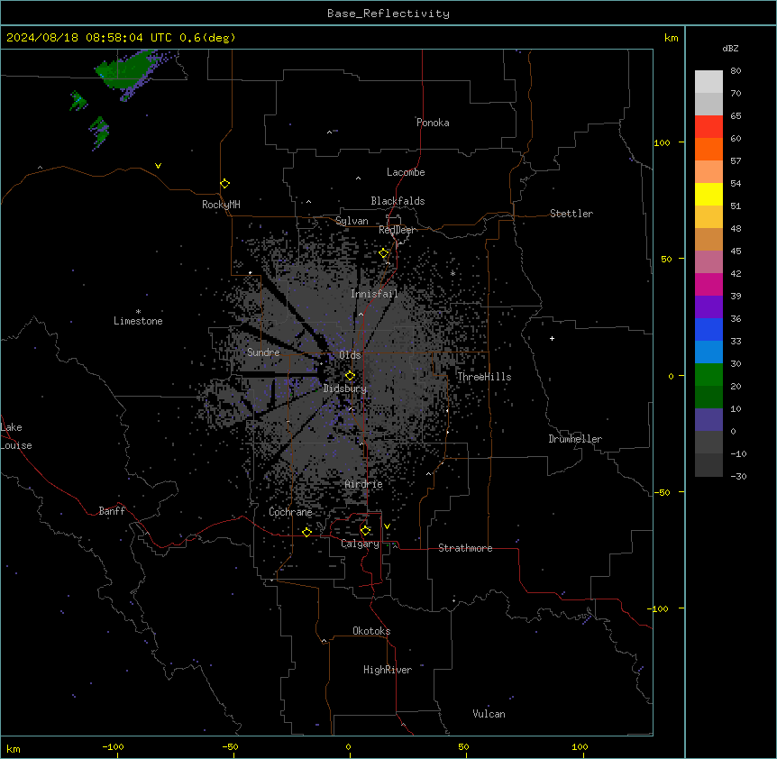Select the yellow radar site diamond near Didsbury

[x=350, y=376]
